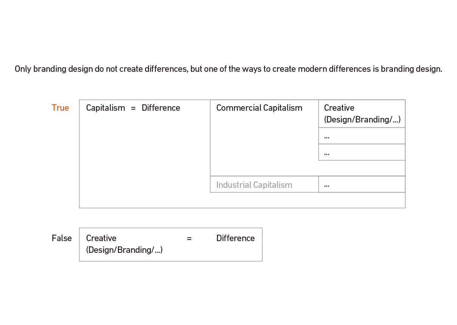Select the "Commercial Capitalism" heading
The image size is (457, 325).
tap(259, 108)
